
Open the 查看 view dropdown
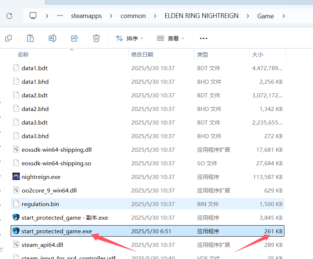pos(170,38)
